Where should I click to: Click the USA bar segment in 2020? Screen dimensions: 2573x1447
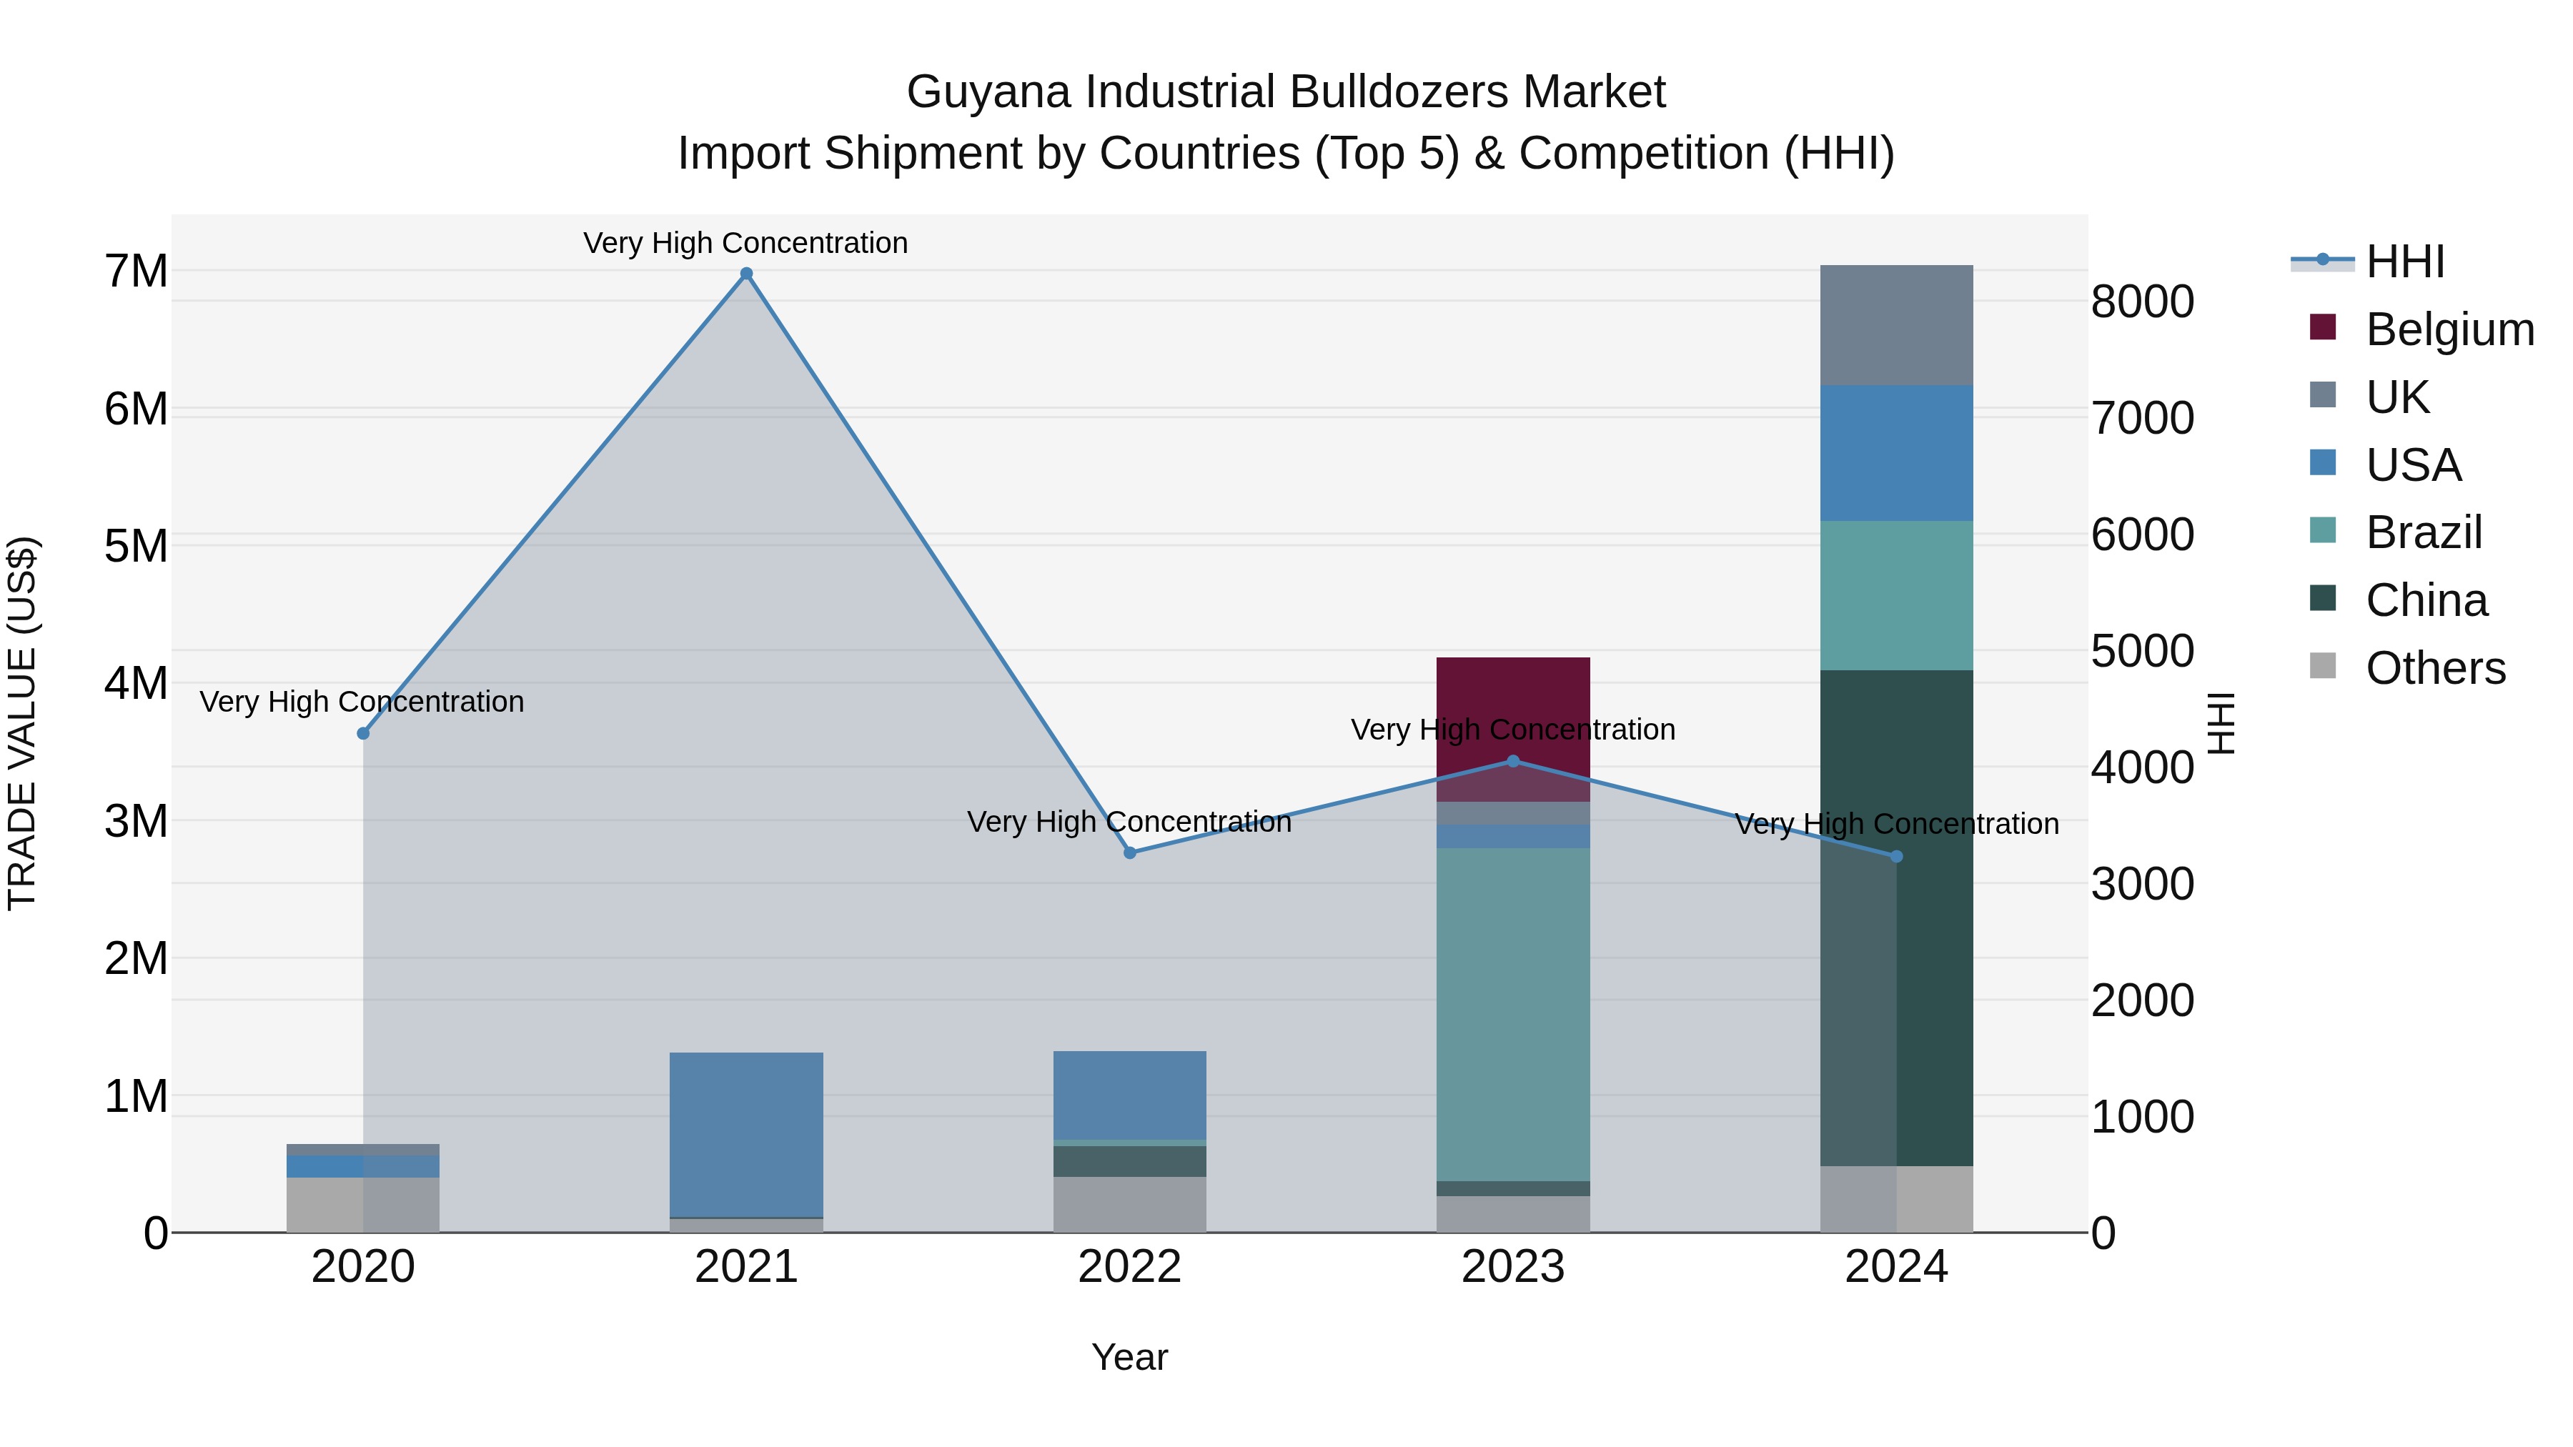click(364, 1166)
